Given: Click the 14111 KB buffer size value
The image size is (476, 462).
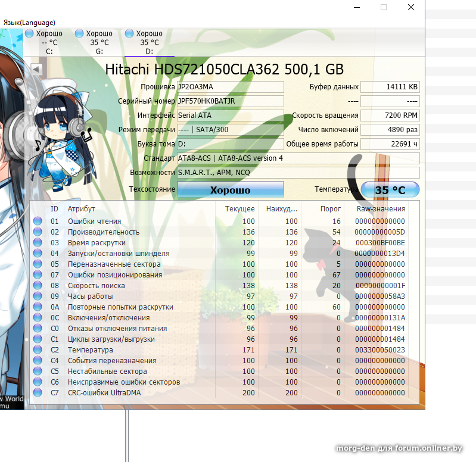Looking at the screenshot, I should tap(390, 87).
